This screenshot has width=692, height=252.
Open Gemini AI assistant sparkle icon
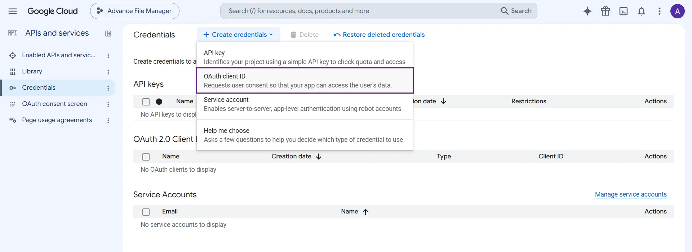pos(587,11)
